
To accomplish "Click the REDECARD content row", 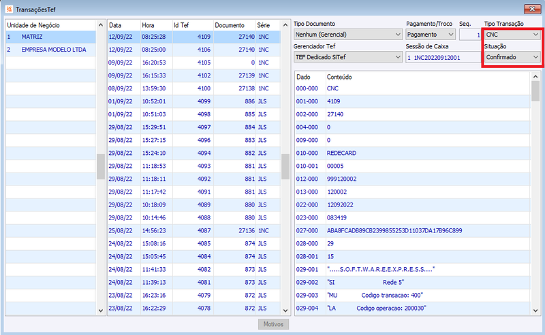I will pyautogui.click(x=413, y=154).
